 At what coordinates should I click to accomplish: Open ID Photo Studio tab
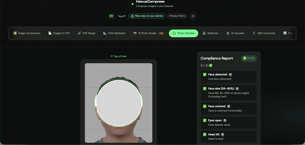pos(149,33)
